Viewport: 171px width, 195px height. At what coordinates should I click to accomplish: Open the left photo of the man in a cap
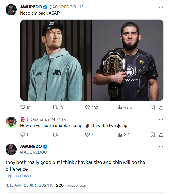(x=56, y=60)
